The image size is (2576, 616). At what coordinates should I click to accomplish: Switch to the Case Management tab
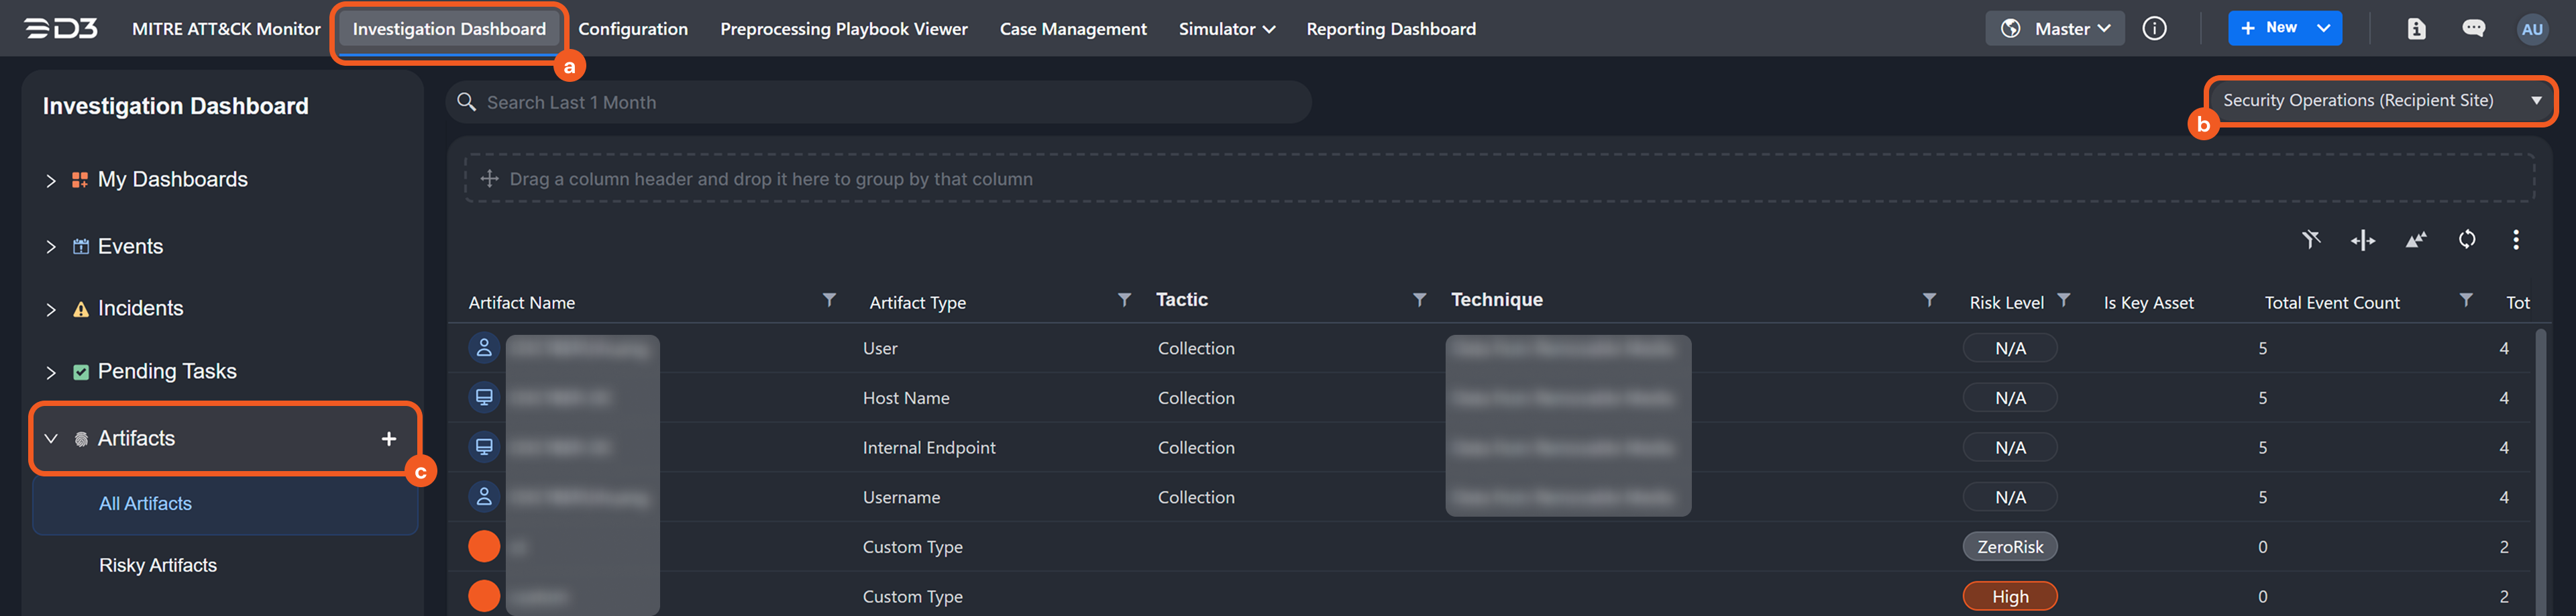1072,29
